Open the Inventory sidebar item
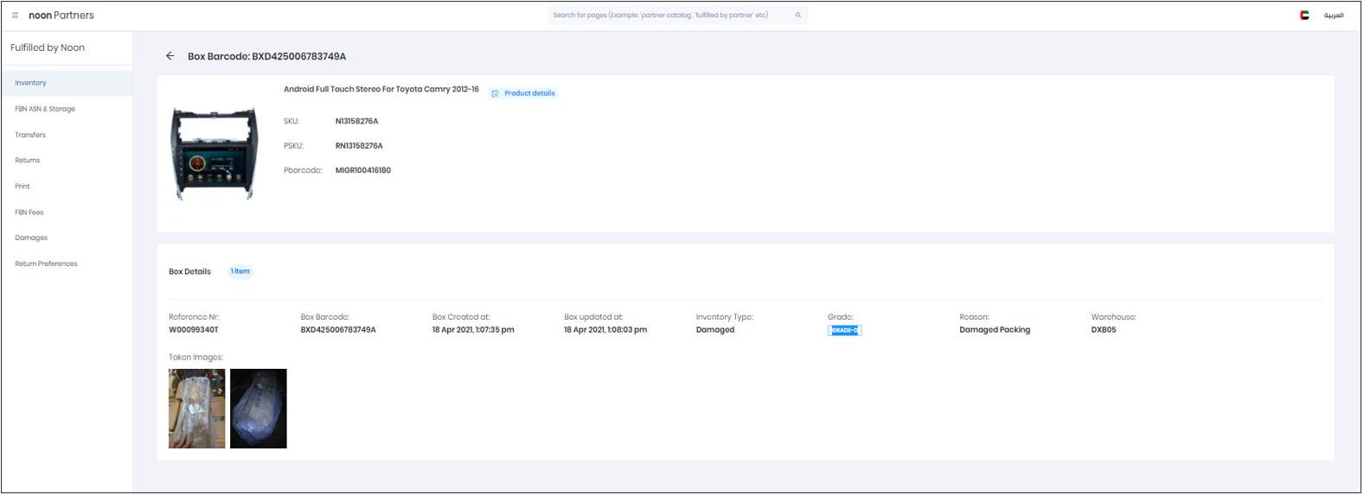Viewport: 1364px width, 495px height. 67,83
